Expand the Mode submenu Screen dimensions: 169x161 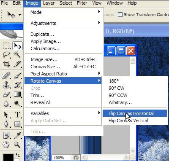(63, 12)
